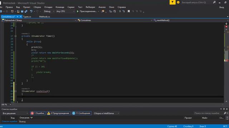Click the toolbar icon right of 'Присоединение'
Image resolution: width=229 pixels, height=128 pixels.
point(103,11)
